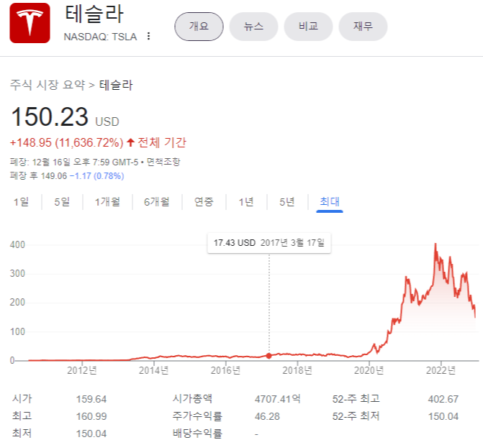Click the 시가 value 159.64

[x=91, y=399]
